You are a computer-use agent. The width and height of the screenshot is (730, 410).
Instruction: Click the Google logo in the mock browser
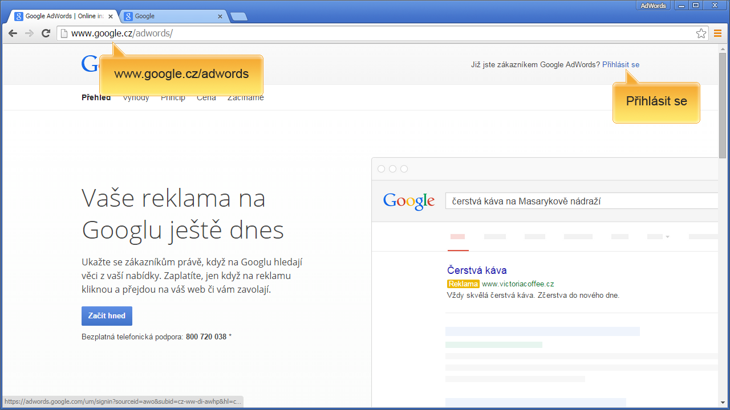(x=409, y=202)
